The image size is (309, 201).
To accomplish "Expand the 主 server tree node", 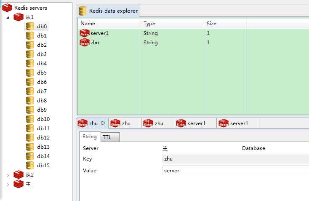I will point(8,185).
